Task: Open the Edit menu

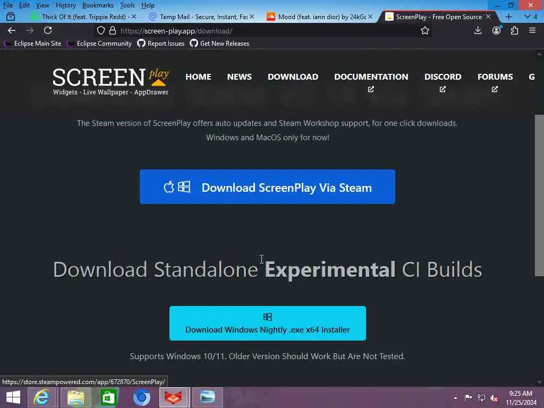Action: (x=24, y=5)
